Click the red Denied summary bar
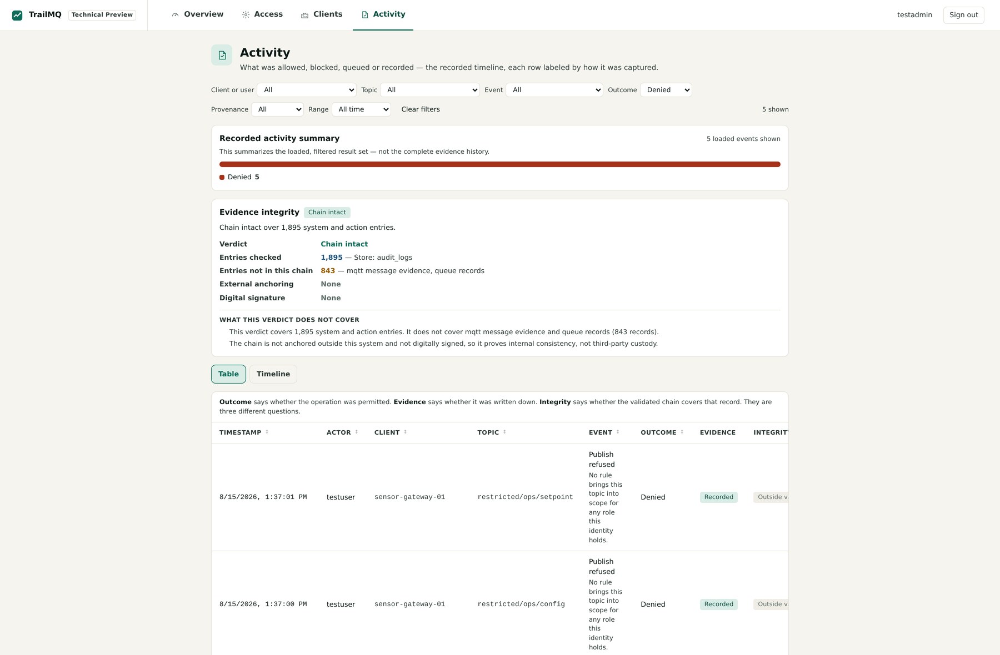Image resolution: width=1000 pixels, height=655 pixels. [x=499, y=164]
